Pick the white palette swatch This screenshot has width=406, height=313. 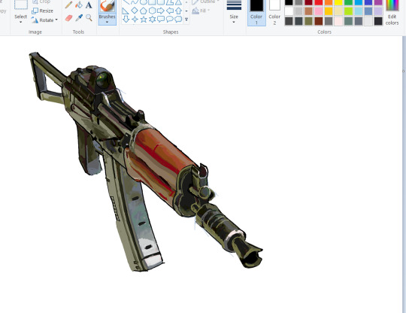tap(289, 11)
